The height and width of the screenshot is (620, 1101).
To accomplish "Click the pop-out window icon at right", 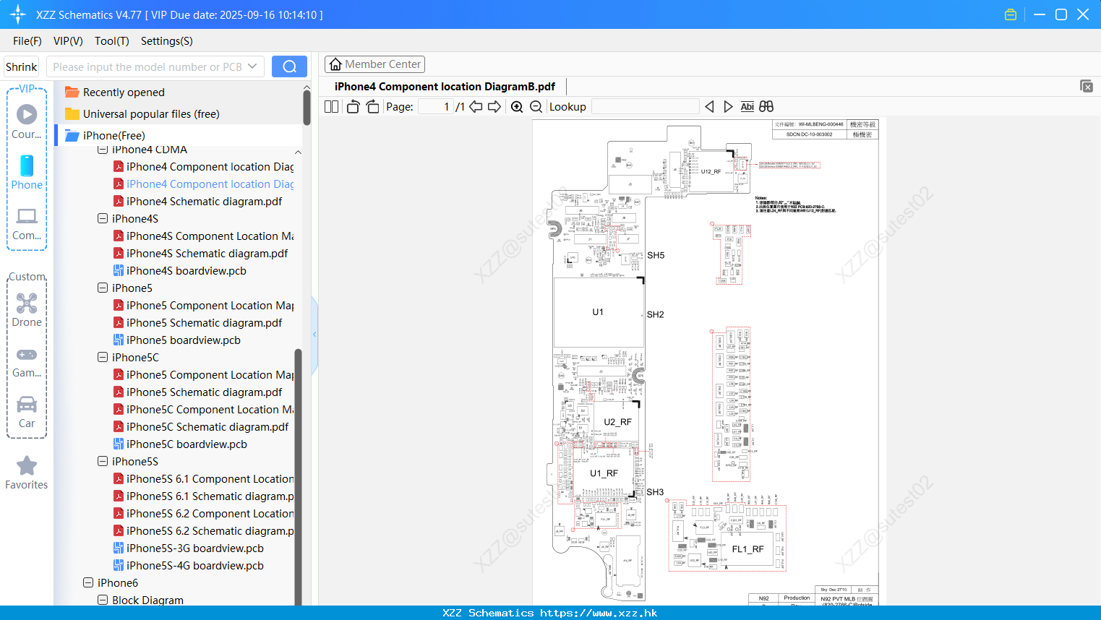I will 1087,86.
